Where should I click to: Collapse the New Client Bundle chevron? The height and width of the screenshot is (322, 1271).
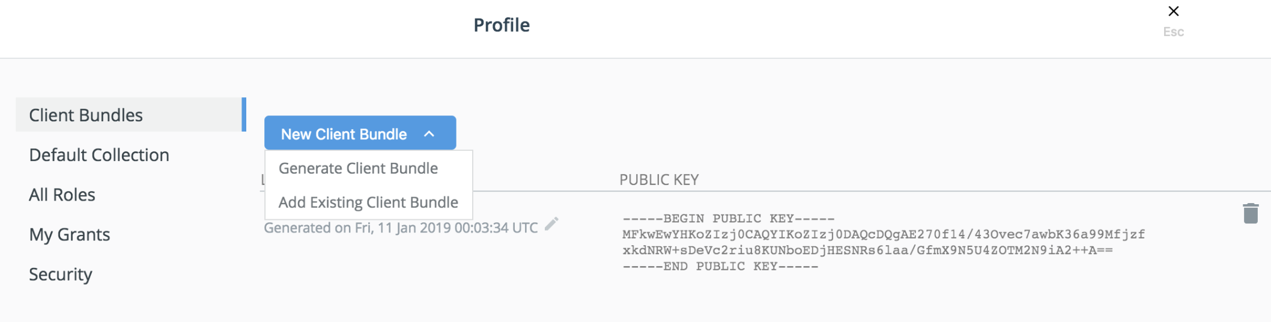(x=429, y=134)
